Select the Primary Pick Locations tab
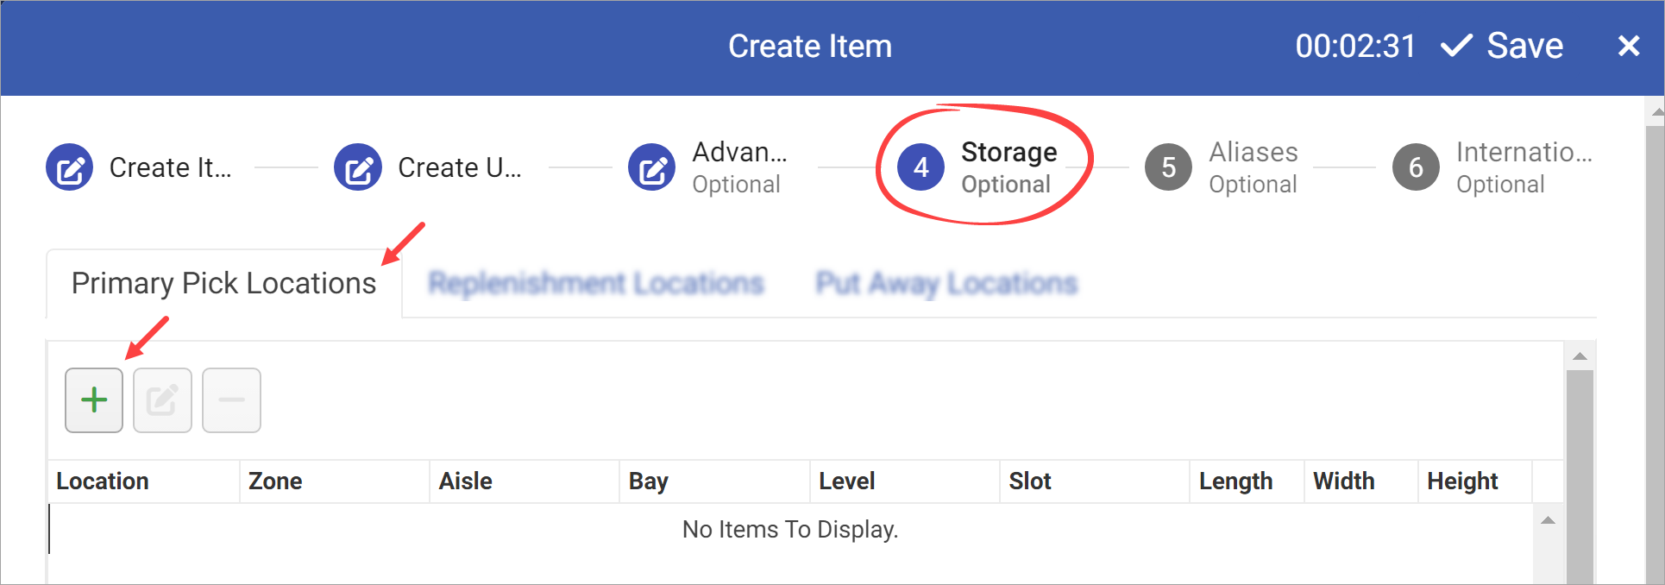Image resolution: width=1665 pixels, height=585 pixels. 223,282
